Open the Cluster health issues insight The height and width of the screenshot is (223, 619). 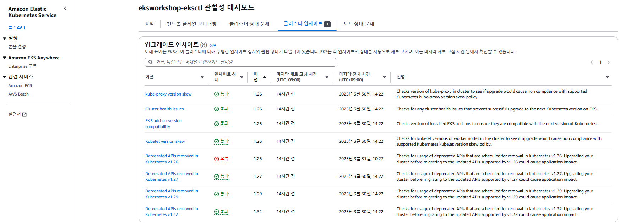[x=164, y=109]
